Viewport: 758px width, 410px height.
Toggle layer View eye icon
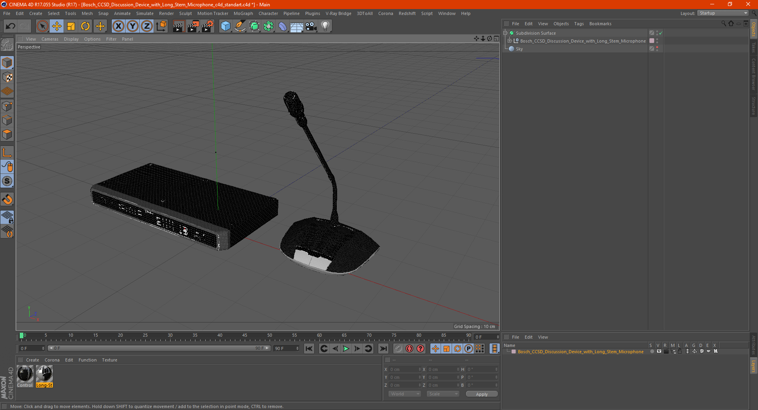tap(659, 351)
